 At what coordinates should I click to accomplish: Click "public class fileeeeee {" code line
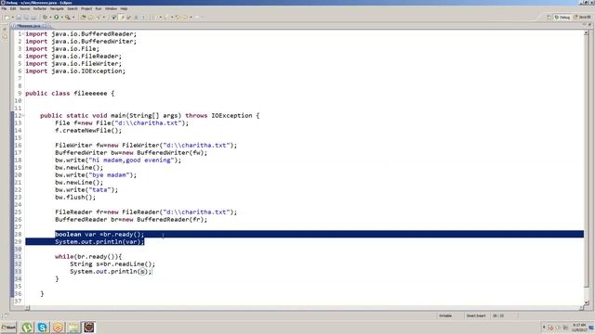tap(70, 93)
